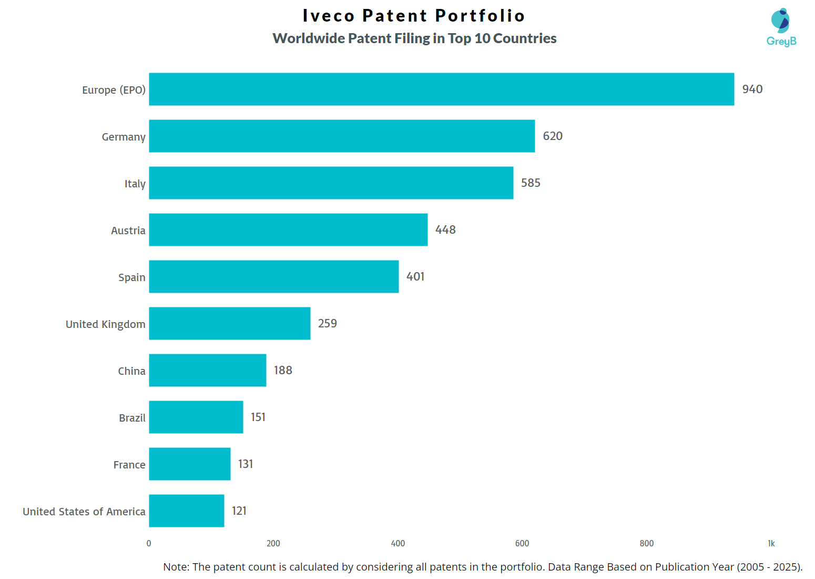The width and height of the screenshot is (815, 579).
Task: Select the Germany bar in chart
Action: (342, 136)
